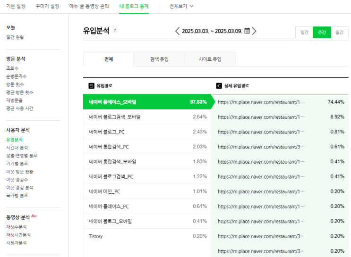
Task: Open the 사이트 유입 tab
Action: [210, 59]
